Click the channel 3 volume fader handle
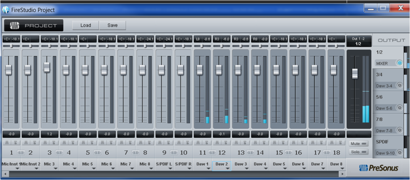The height and width of the screenshot is (180, 410). pos(47,67)
